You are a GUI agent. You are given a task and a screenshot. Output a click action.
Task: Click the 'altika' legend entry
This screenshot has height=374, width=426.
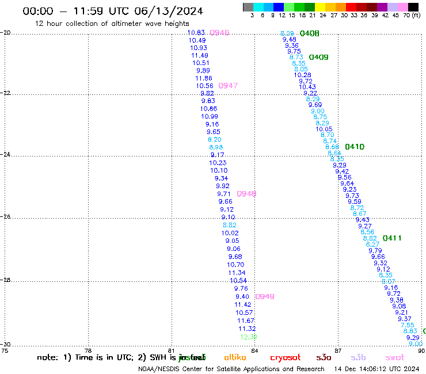[235, 357]
